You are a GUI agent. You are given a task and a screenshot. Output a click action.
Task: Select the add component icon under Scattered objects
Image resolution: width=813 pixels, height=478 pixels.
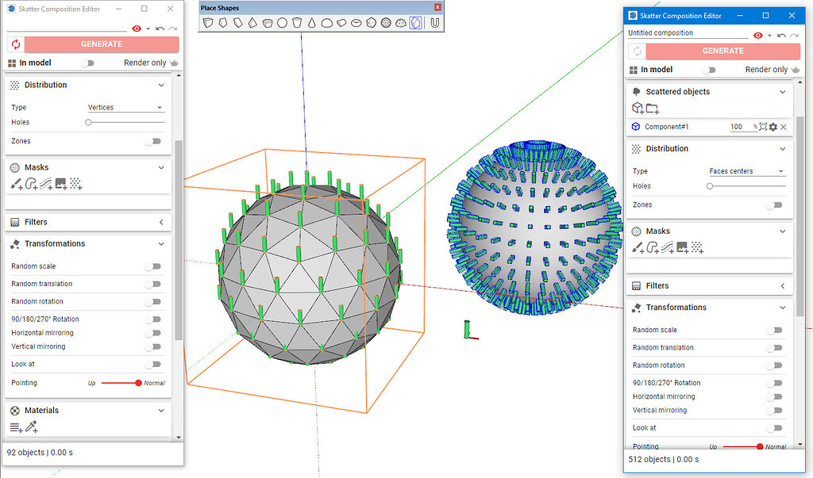pyautogui.click(x=637, y=107)
